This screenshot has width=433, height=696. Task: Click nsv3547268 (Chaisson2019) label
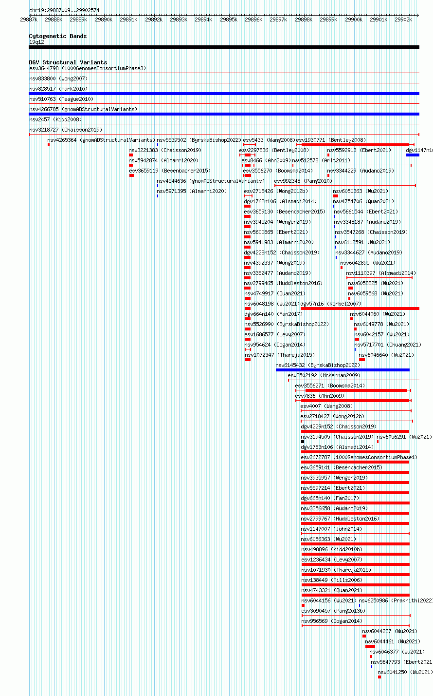(371, 232)
